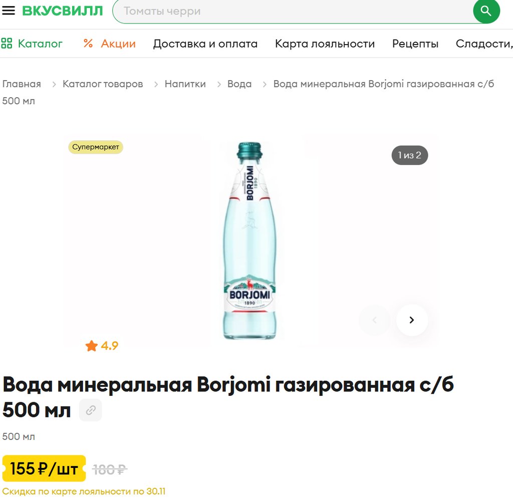513x503 pixels.
Task: Click the orange percent promotions icon
Action: (x=88, y=44)
